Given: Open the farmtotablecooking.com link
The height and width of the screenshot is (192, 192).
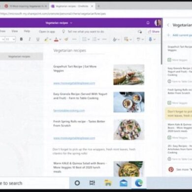Looking at the screenshot, I should (x=69, y=111).
